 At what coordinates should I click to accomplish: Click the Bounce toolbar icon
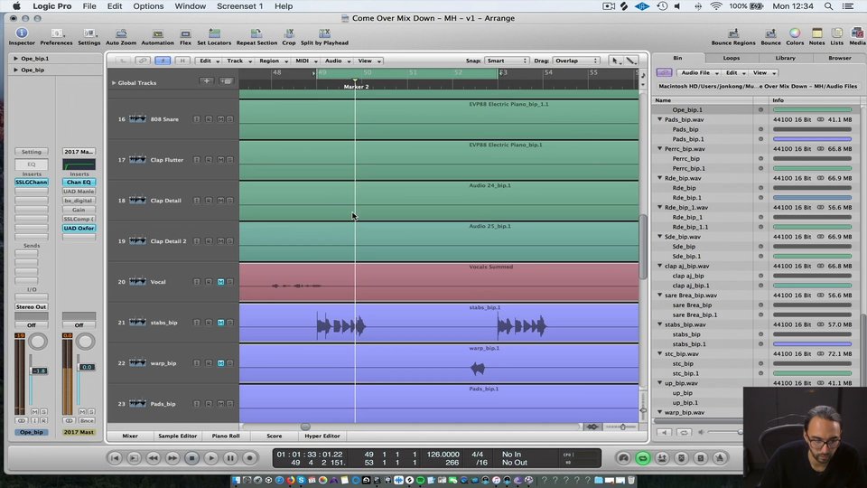[x=770, y=36]
